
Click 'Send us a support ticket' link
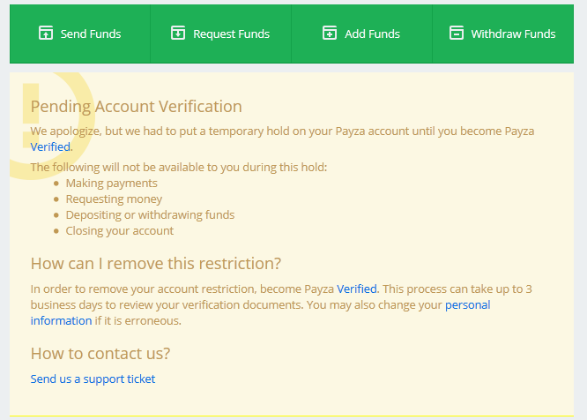pos(93,379)
